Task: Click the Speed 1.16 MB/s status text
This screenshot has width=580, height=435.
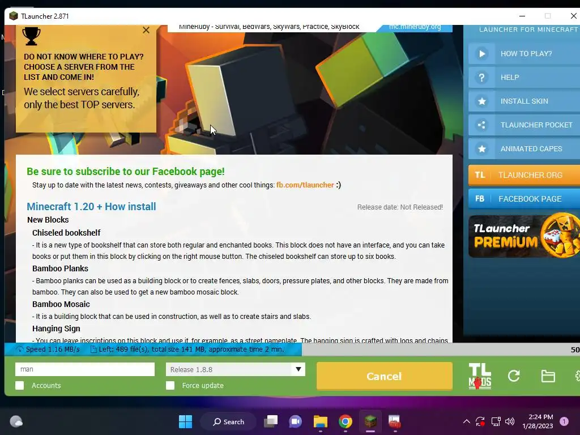Action: (x=53, y=349)
